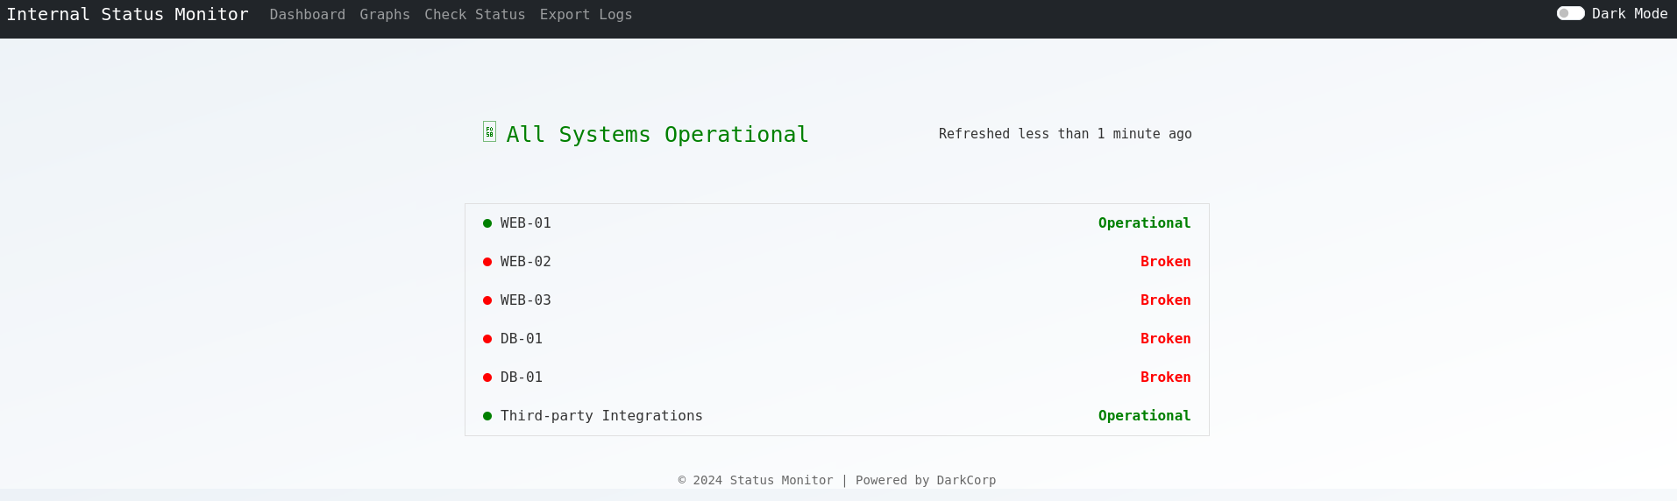Screen dimensions: 1677x501
Task: Select the Third-party Integrations name text
Action: (601, 416)
